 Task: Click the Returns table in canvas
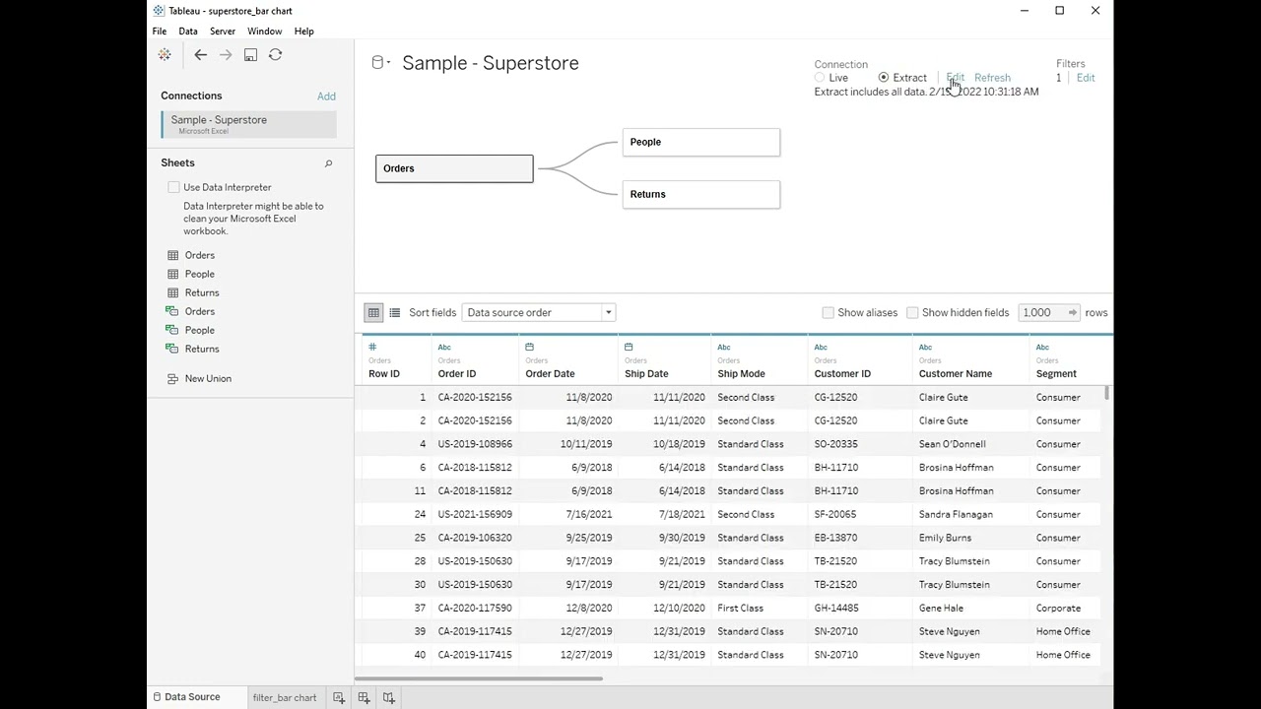click(x=701, y=194)
